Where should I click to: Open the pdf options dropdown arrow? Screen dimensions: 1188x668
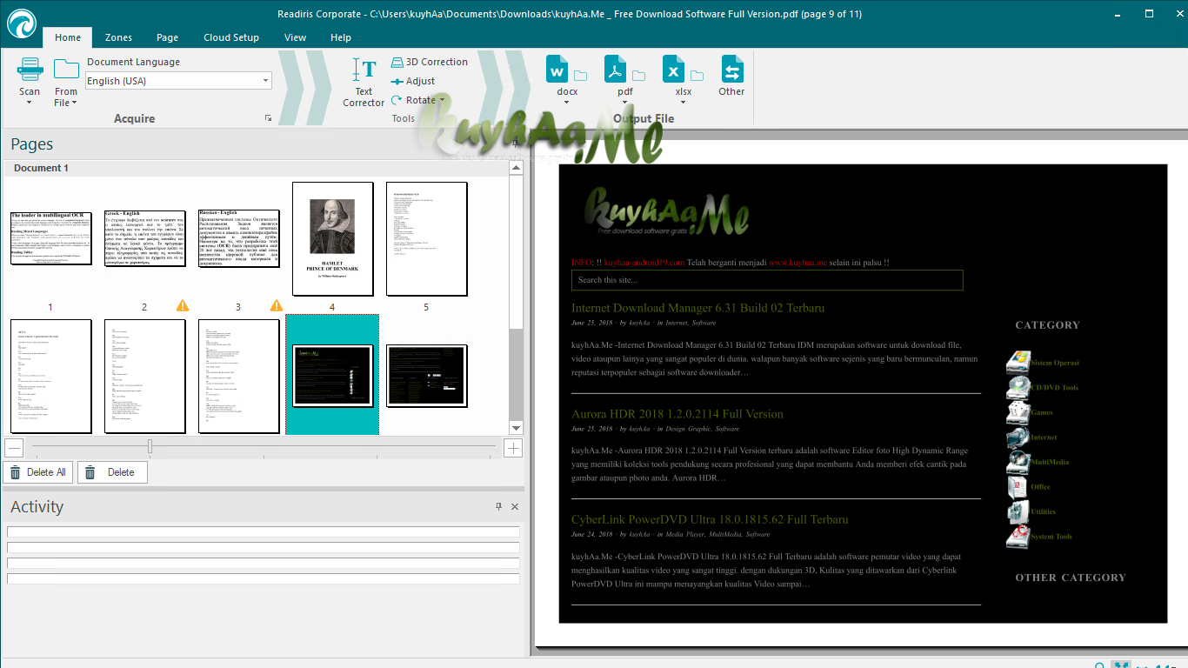(x=624, y=103)
